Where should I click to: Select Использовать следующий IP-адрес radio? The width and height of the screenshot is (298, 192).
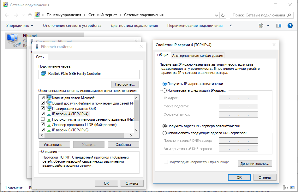[x=164, y=91]
